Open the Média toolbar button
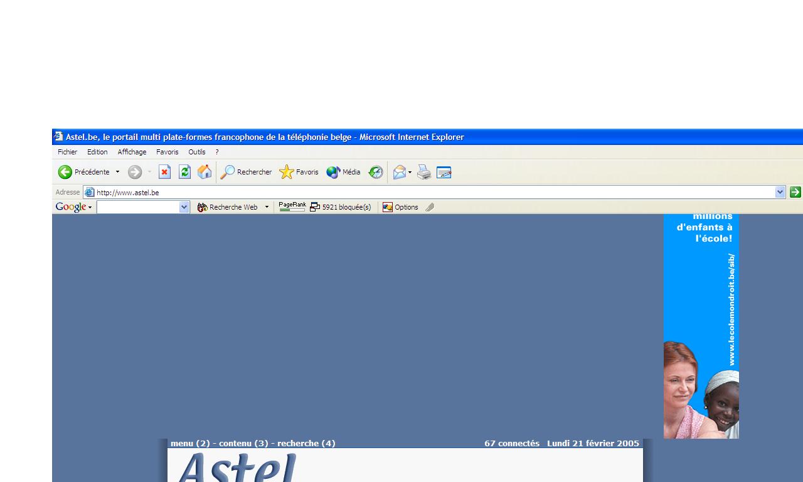Viewport: 803px width, 482px height. [x=343, y=172]
